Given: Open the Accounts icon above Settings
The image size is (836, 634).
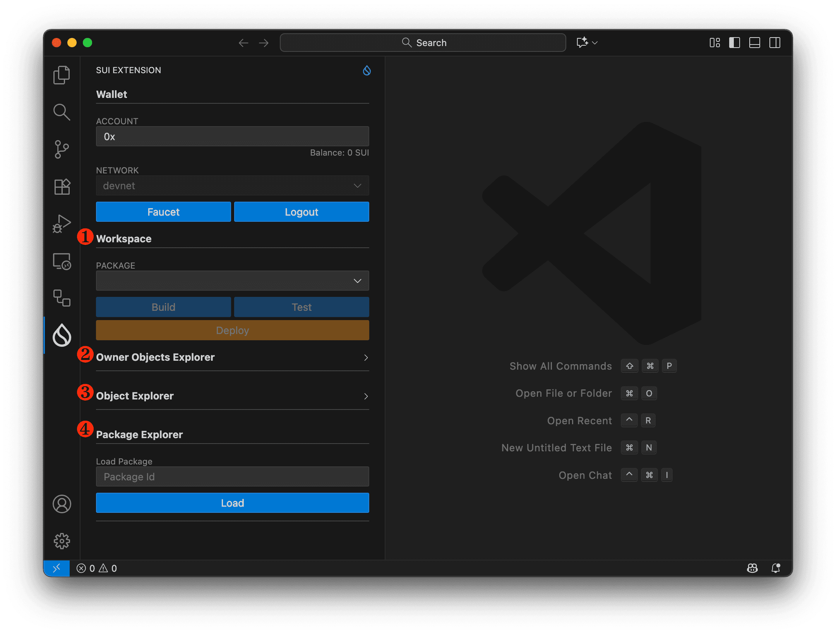Looking at the screenshot, I should (x=62, y=504).
